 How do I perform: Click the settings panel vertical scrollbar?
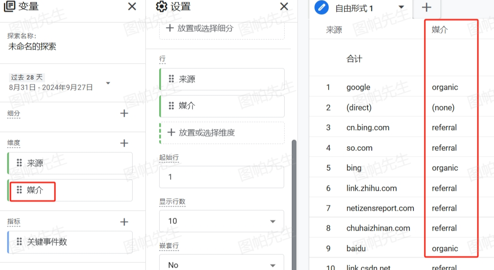294,205
